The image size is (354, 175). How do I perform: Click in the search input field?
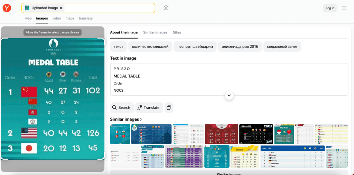107,8
